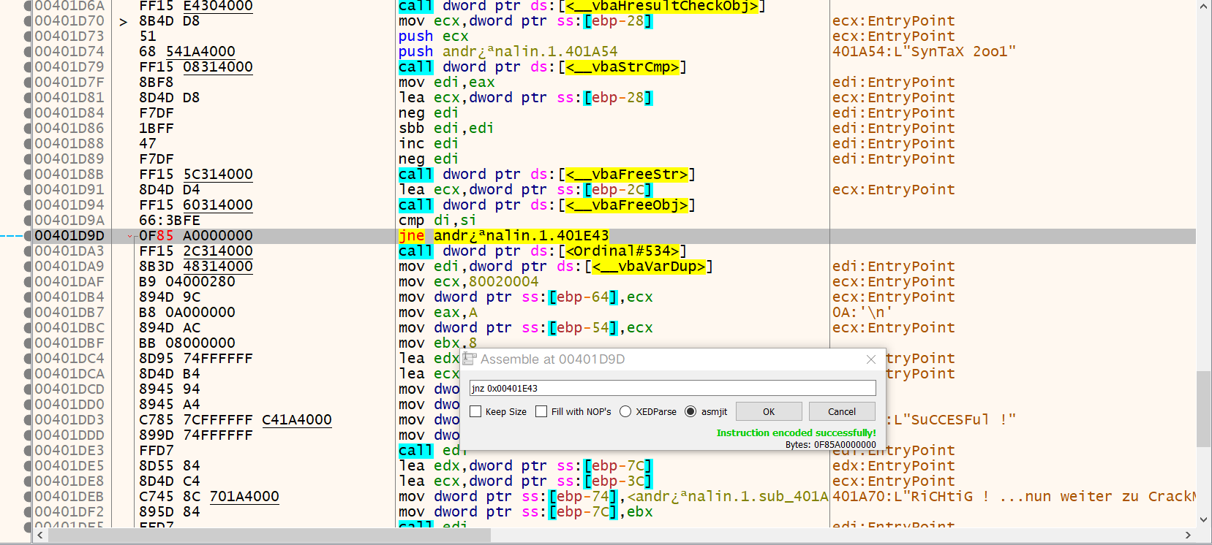Image resolution: width=1212 pixels, height=545 pixels.
Task: Select the call __vbaFreeObj instruction
Action: point(547,205)
